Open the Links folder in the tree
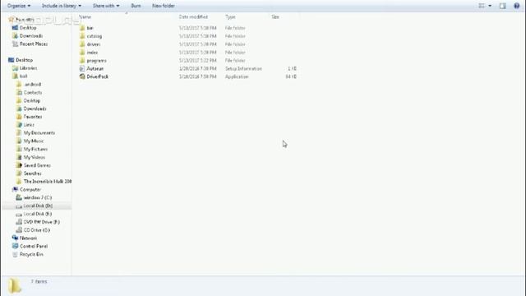 29,125
